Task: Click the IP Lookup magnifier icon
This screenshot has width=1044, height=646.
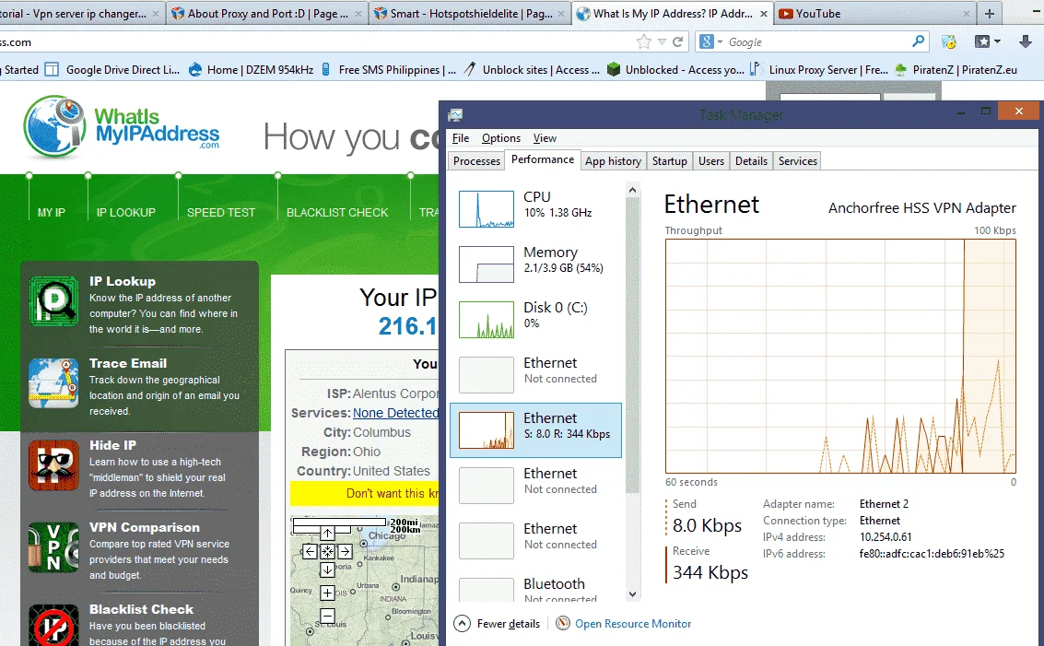Action: (54, 301)
